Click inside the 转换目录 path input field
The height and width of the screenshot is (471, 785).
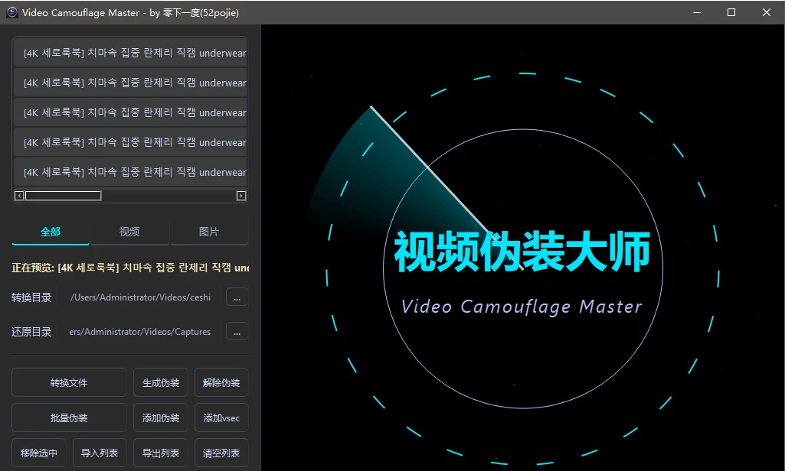142,297
